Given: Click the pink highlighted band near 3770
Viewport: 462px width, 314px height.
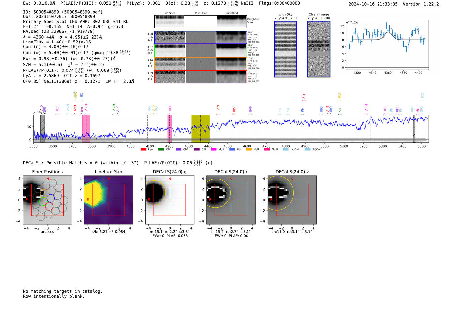Looking at the screenshot, I should [x=86, y=128].
